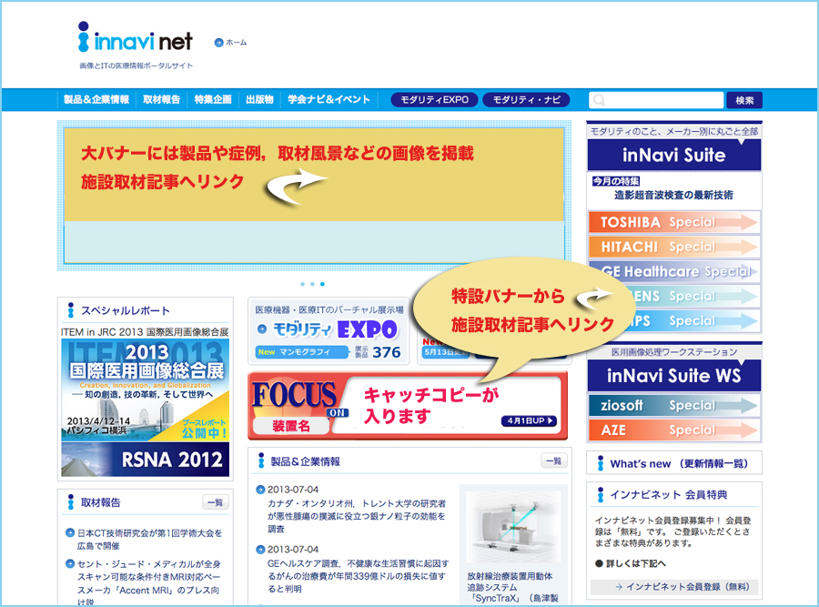Open TOSHIBA Special banner
This screenshot has height=607, width=819.
673,222
